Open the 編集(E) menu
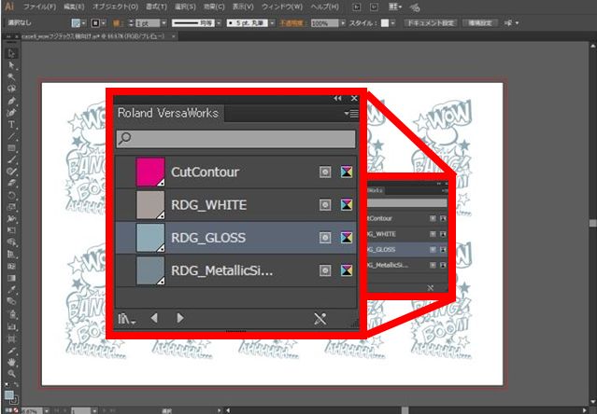 coord(74,7)
